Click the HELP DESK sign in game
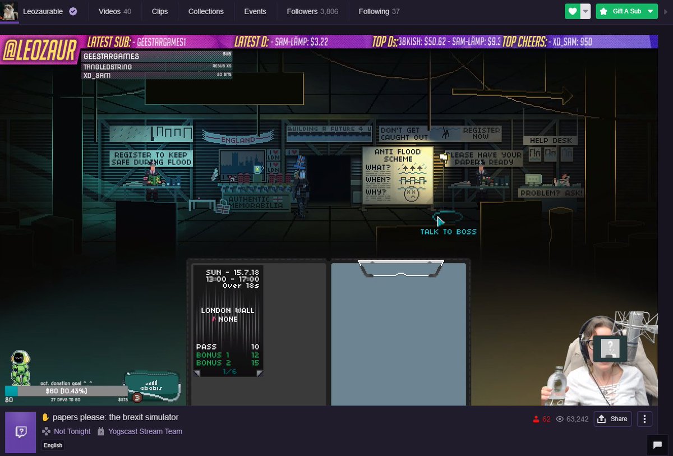Image resolution: width=673 pixels, height=456 pixels. (550, 140)
